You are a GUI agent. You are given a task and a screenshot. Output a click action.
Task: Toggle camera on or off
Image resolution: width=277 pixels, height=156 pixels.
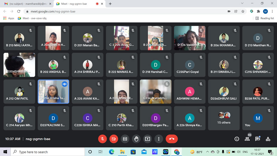114,139
